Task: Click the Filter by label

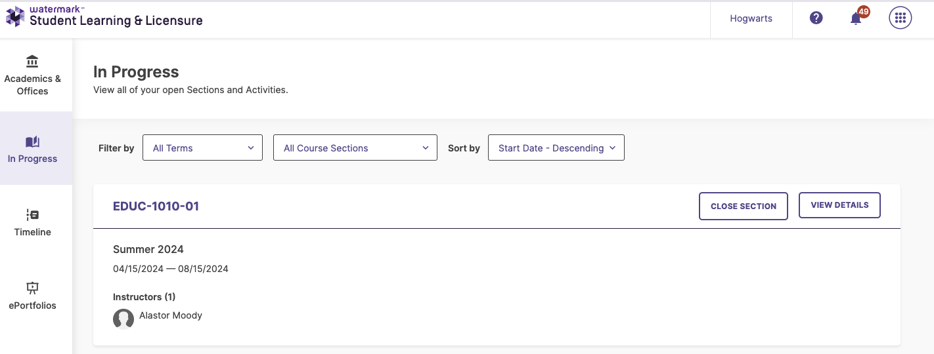Action: click(116, 148)
